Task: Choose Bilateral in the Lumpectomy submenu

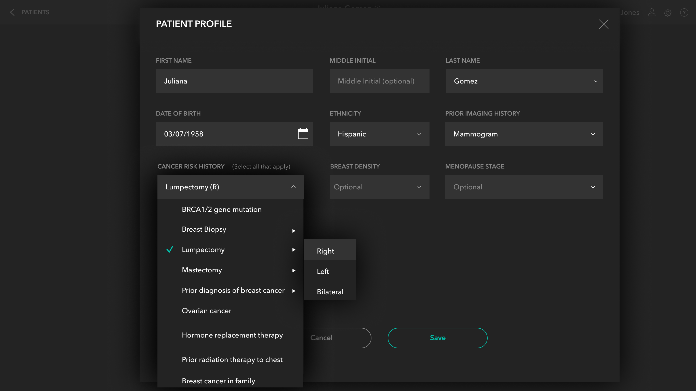Action: (x=330, y=292)
